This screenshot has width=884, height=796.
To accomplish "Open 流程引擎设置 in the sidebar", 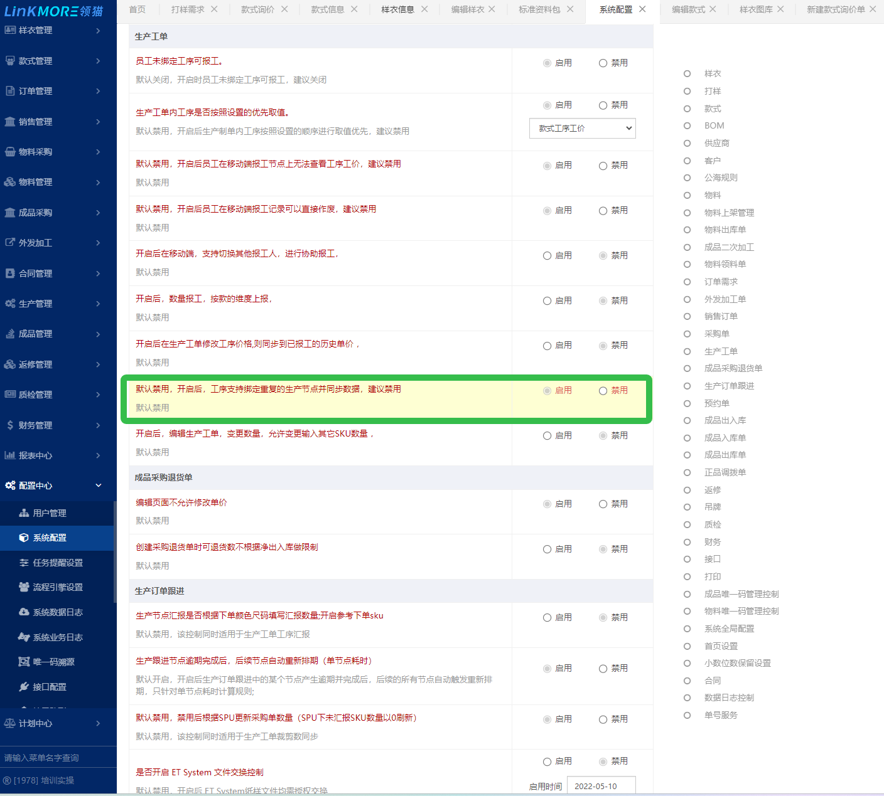I will coord(58,587).
